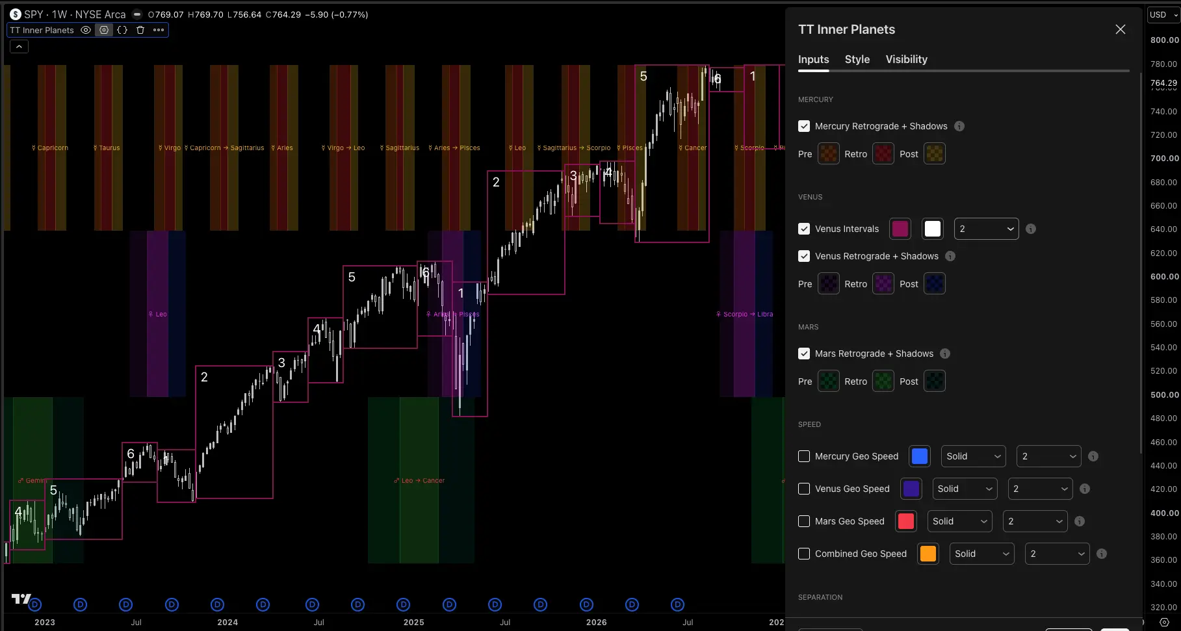Remove TT Inner Planets with the trash icon
The height and width of the screenshot is (631, 1181).
(140, 30)
